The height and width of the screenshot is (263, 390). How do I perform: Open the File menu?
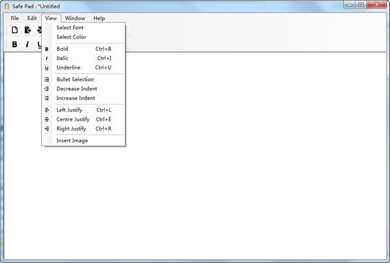click(x=15, y=18)
